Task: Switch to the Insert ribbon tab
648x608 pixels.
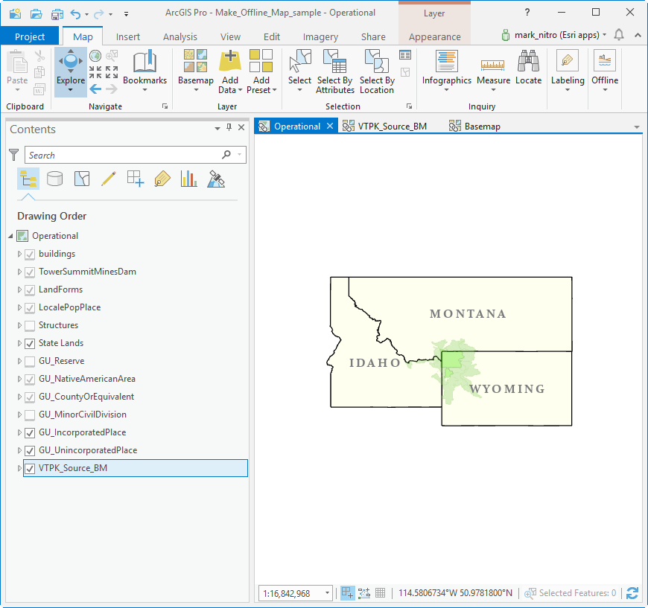Action: 127,36
